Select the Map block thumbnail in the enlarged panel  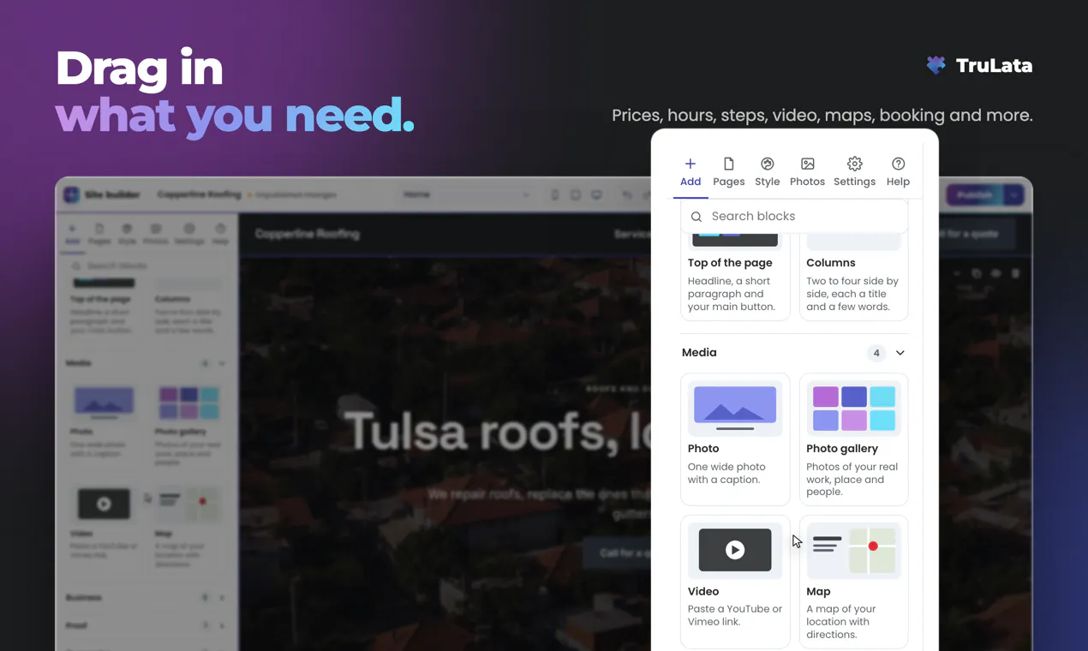[853, 550]
